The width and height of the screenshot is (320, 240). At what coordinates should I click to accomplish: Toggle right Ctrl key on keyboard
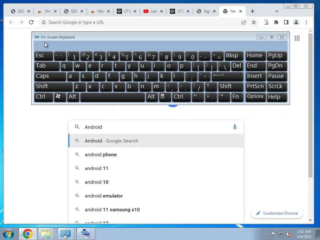(x=182, y=97)
